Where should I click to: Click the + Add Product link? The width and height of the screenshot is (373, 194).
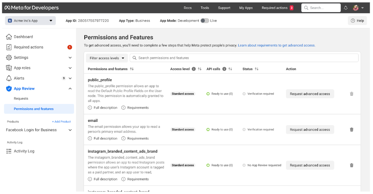pos(61,121)
